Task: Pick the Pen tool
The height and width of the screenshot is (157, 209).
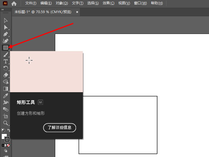Action: coord(5,34)
